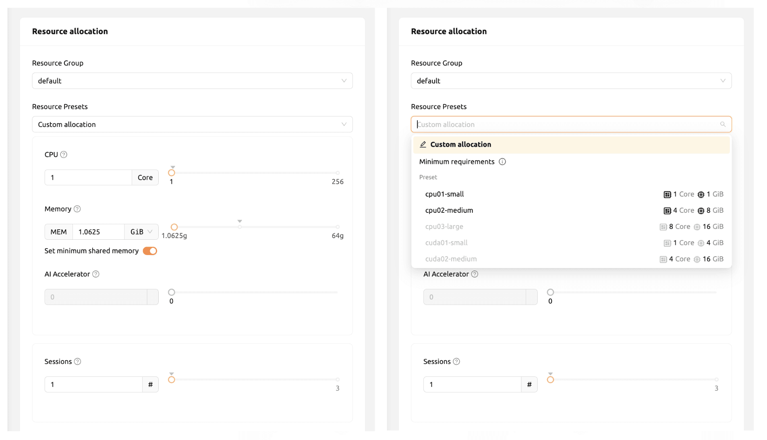Click the CPU slider handle
This screenshot has width=767, height=440.
coord(172,173)
